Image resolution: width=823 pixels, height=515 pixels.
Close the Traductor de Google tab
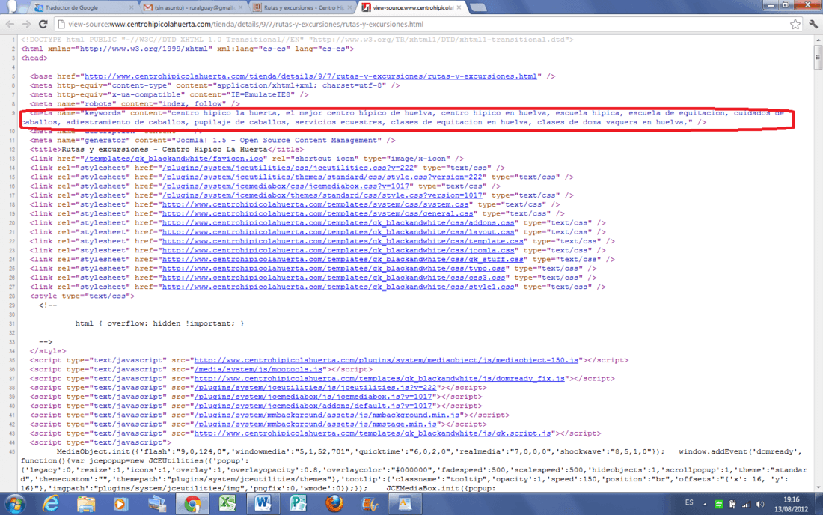[131, 8]
